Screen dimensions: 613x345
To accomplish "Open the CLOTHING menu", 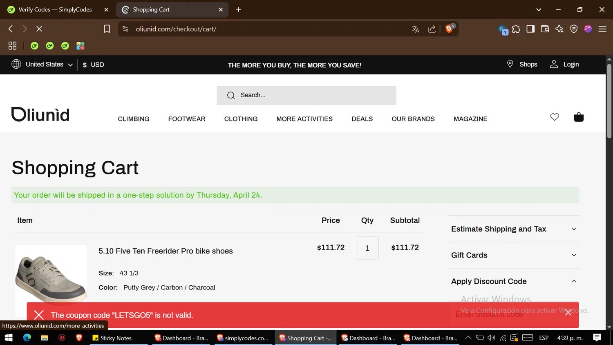I will [241, 119].
